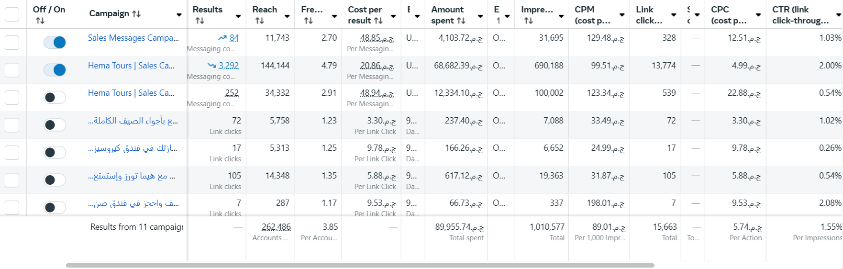Click the 252 results value

(x=232, y=93)
